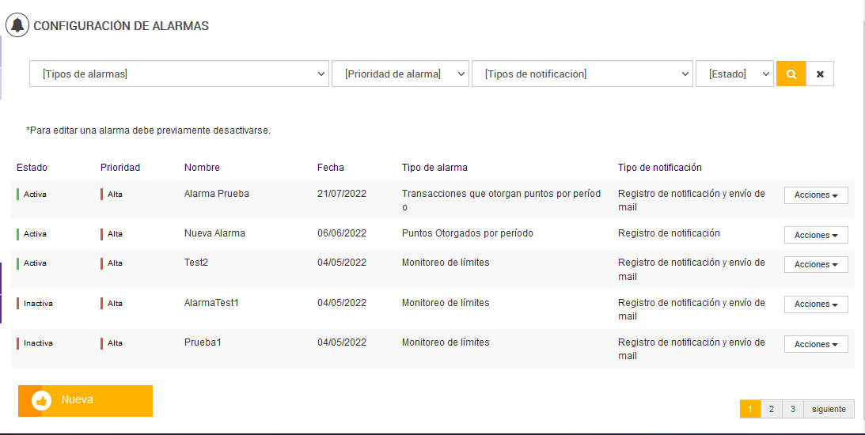
Task: Click the thumbs-up icon on Nueva
Action: click(41, 400)
